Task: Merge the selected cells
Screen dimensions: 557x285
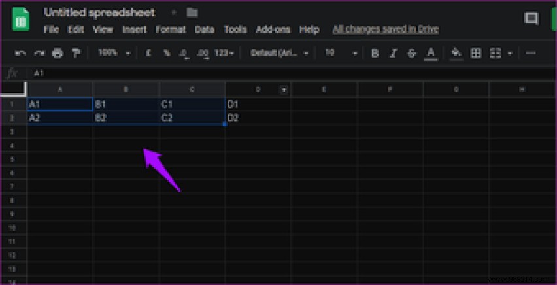Action: [x=495, y=54]
